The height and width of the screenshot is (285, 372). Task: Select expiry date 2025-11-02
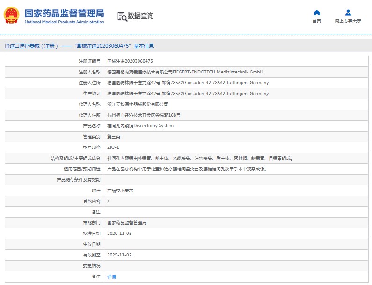pyautogui.click(x=119, y=255)
